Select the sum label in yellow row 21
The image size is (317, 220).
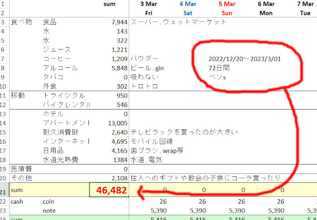(16, 190)
